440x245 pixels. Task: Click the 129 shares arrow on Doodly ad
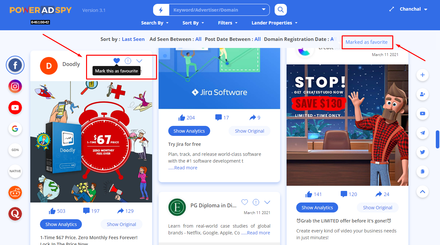click(121, 211)
